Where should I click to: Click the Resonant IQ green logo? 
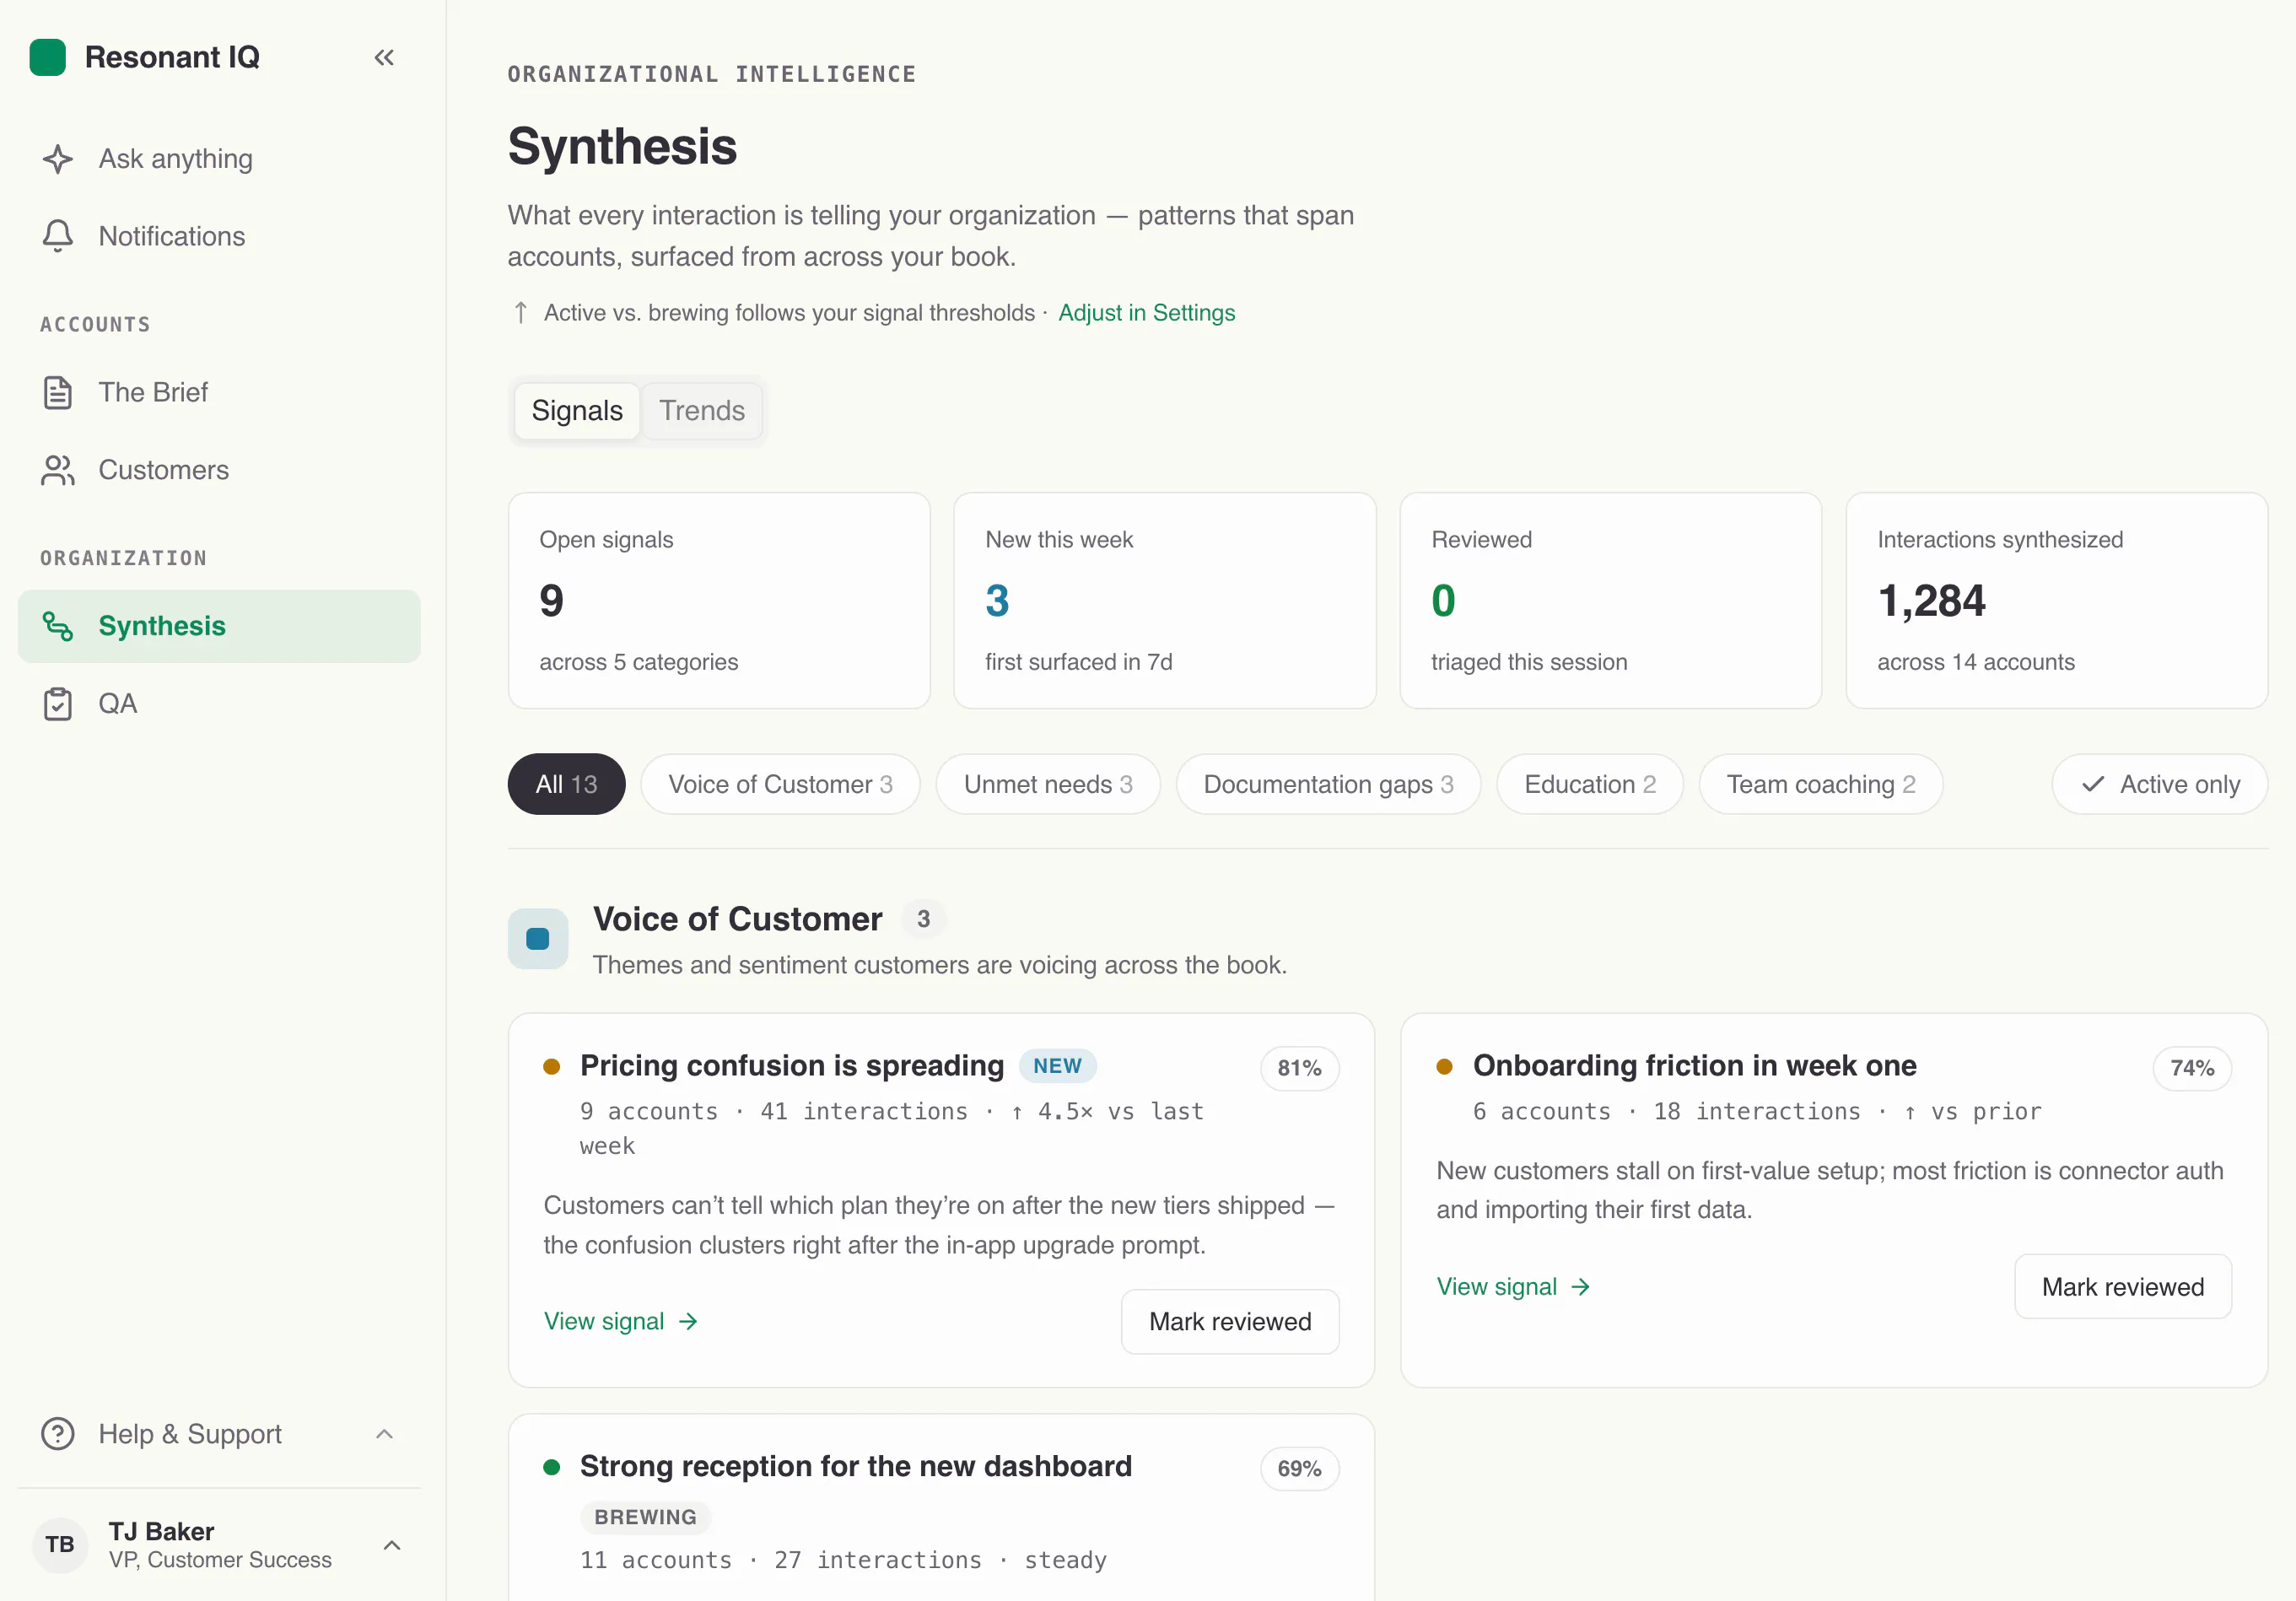48,57
